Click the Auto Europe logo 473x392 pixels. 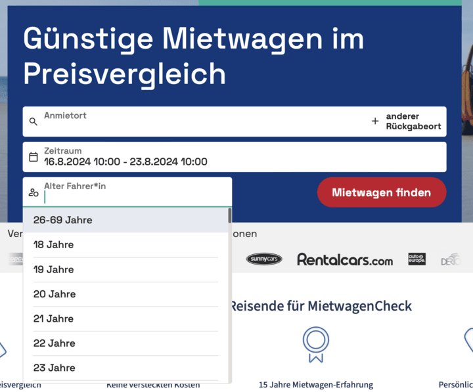(x=417, y=259)
